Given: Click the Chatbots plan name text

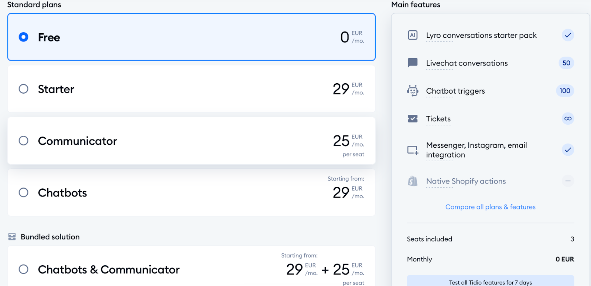Looking at the screenshot, I should [62, 193].
